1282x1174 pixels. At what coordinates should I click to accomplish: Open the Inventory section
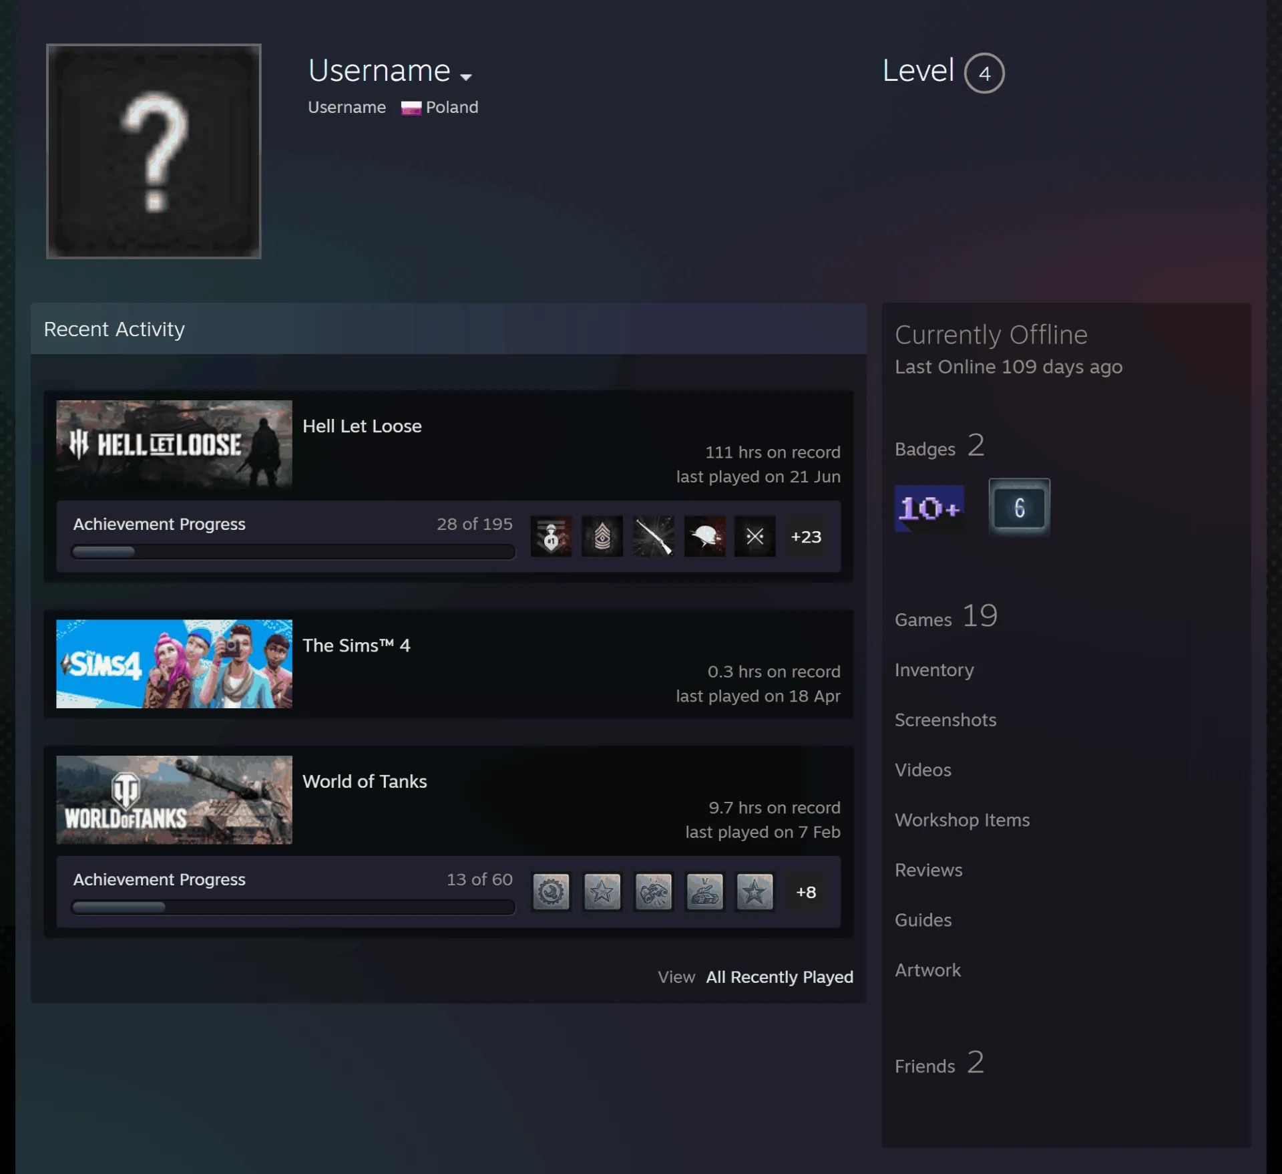click(934, 670)
